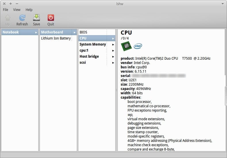Open the Help menu

[x=29, y=10]
